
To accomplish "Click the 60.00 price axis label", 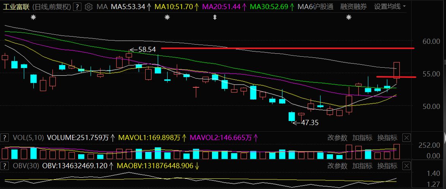I will (x=431, y=41).
